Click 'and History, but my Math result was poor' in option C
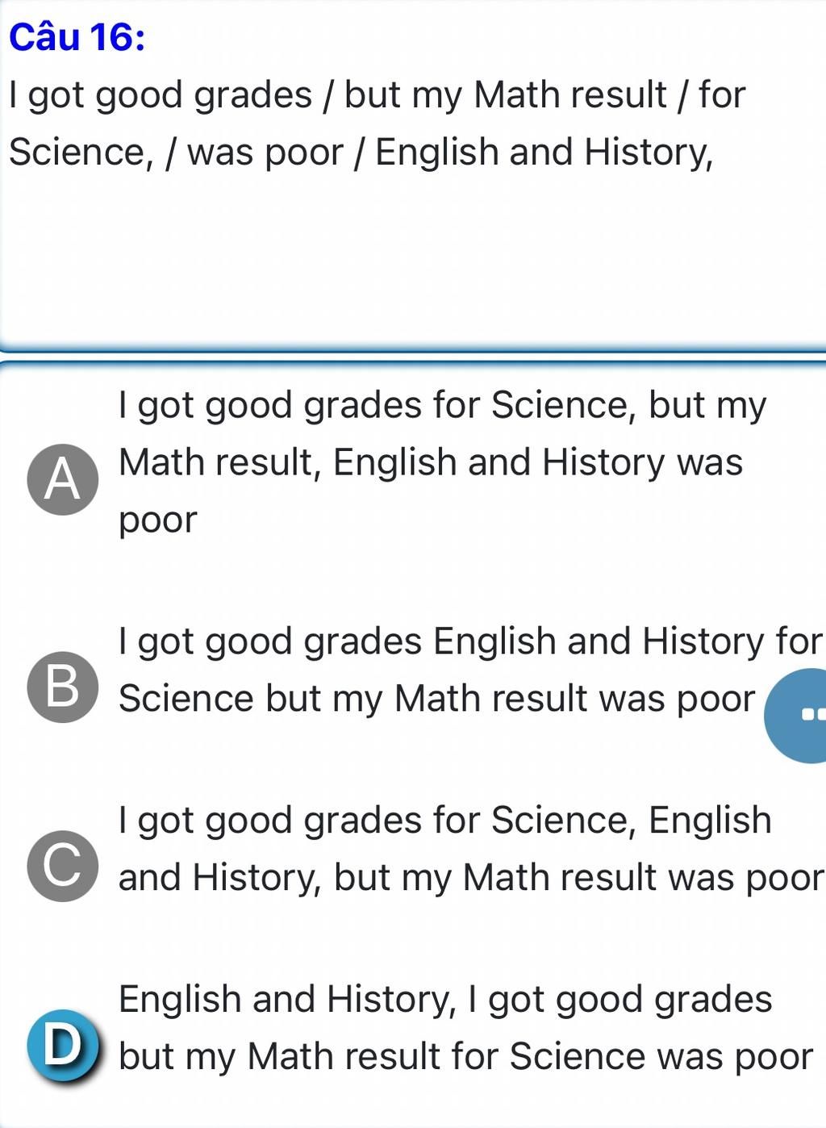Screen dimensions: 826x1128 coord(471,878)
